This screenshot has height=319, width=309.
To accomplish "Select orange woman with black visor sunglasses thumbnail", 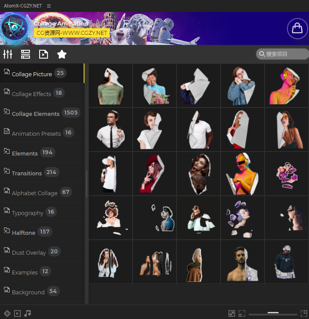I will tap(243, 174).
